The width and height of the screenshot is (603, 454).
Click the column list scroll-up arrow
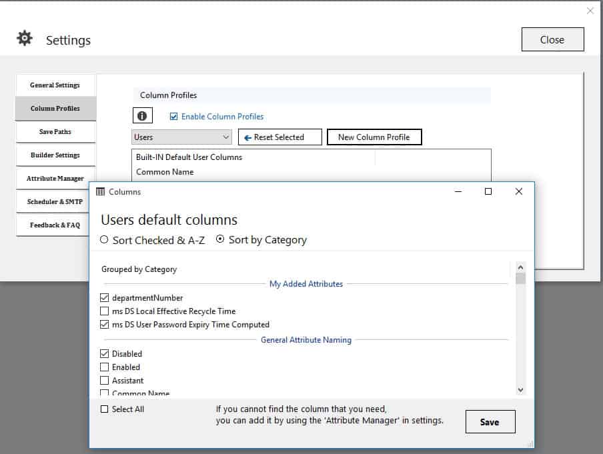point(520,267)
